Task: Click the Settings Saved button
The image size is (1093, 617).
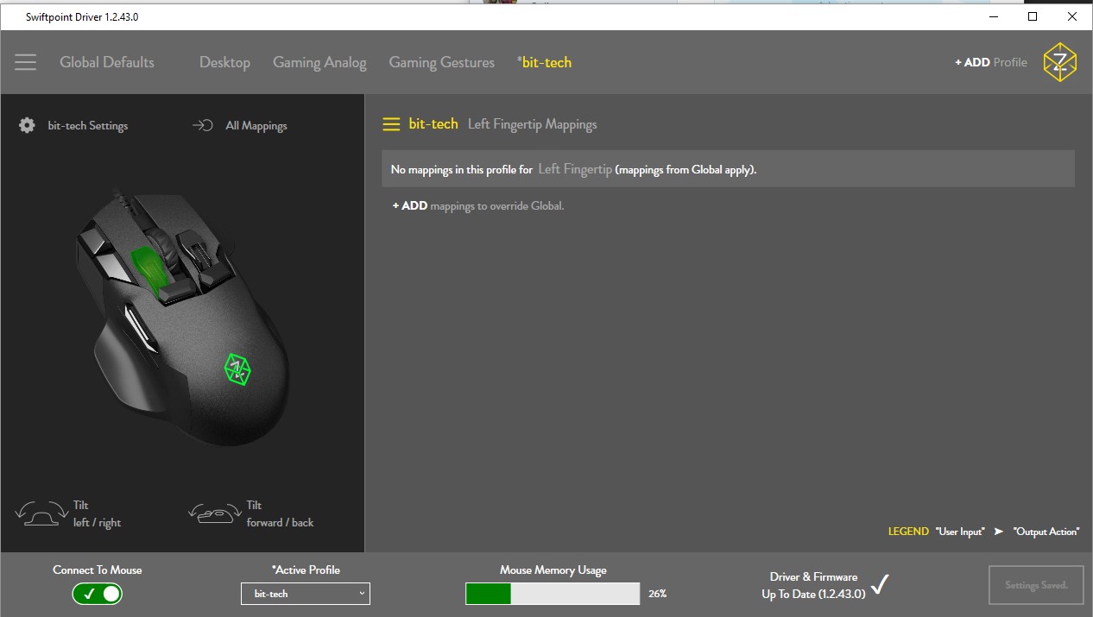Action: (1036, 585)
